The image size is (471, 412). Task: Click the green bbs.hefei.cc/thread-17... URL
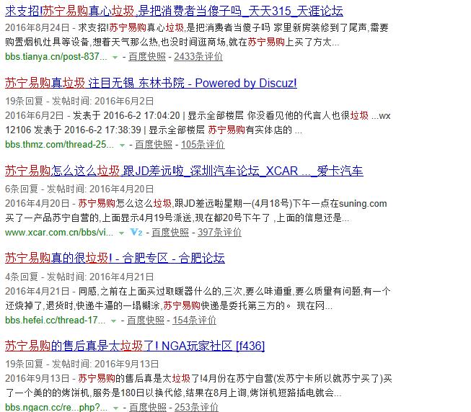(56, 320)
